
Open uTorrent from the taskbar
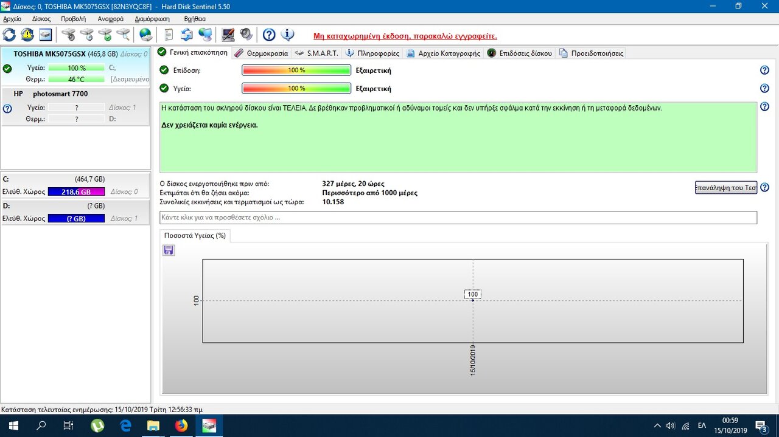coord(97,425)
